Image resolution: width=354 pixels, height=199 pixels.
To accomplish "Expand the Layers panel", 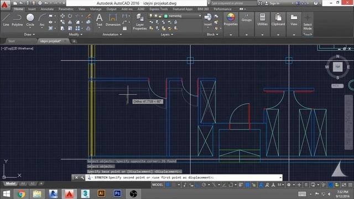I will [167, 34].
